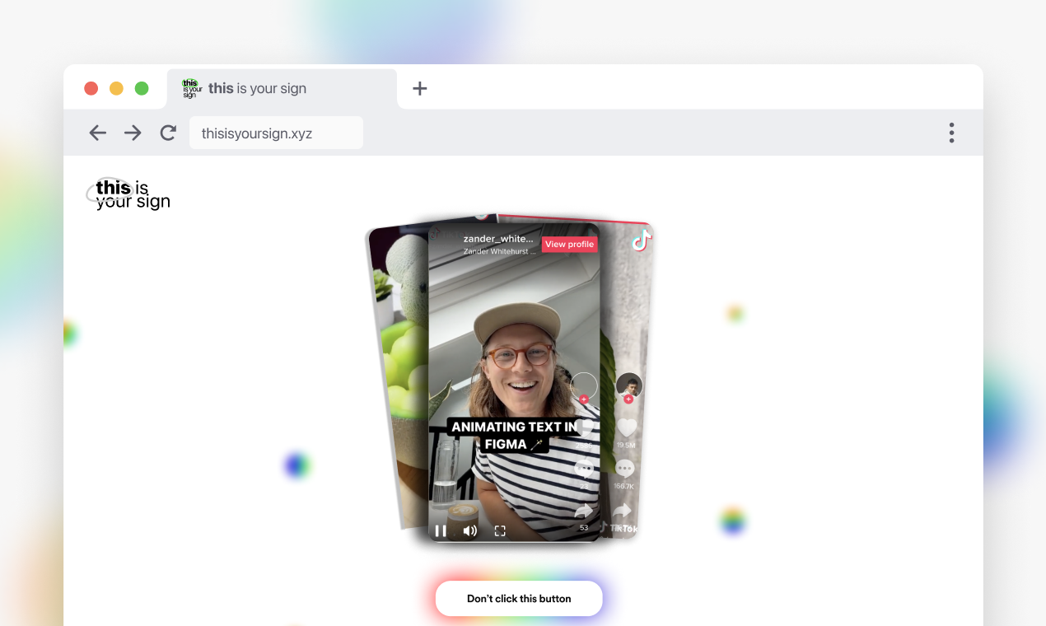This screenshot has height=626, width=1046.
Task: Follow creator via avatar circle on front video
Action: 584,386
